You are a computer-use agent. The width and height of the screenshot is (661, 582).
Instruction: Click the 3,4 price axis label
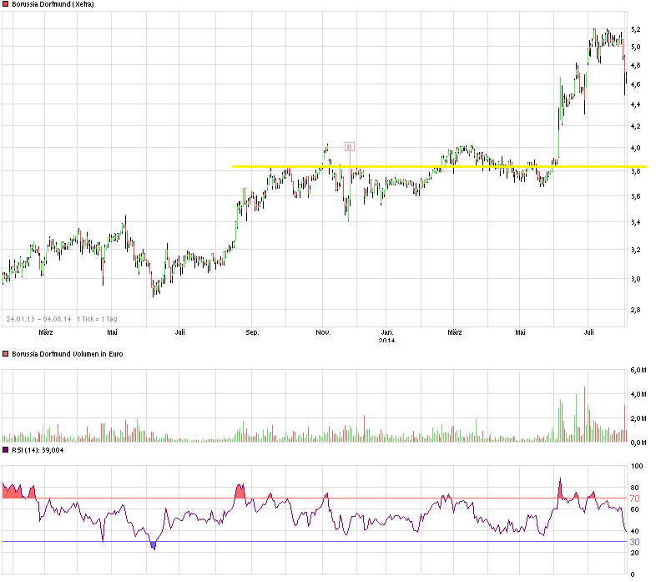point(636,222)
